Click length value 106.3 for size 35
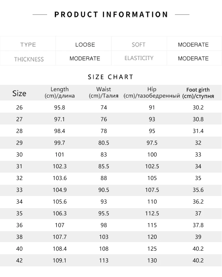Image resolution: width=222 pixels, height=277 pixels. tap(59, 213)
